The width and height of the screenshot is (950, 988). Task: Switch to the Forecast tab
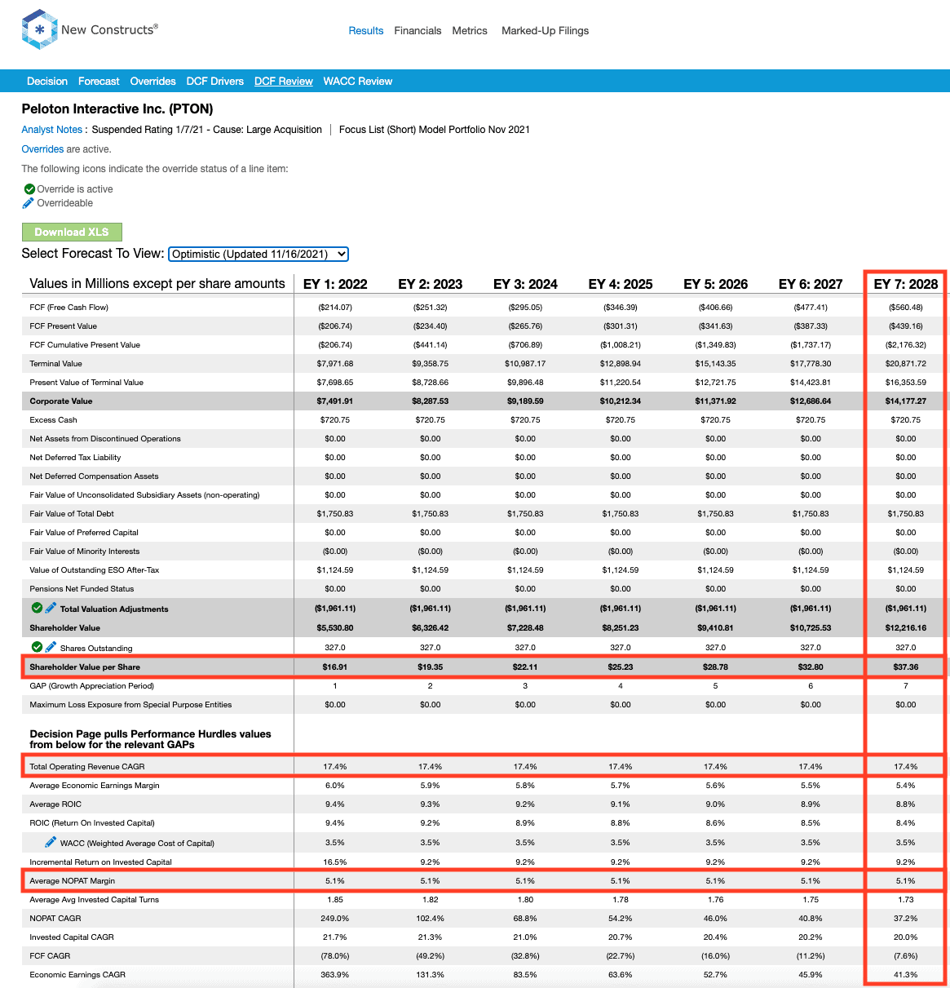coord(99,81)
